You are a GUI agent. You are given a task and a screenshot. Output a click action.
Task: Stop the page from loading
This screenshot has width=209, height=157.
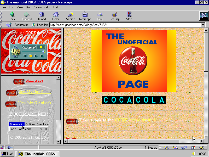[x=129, y=16]
